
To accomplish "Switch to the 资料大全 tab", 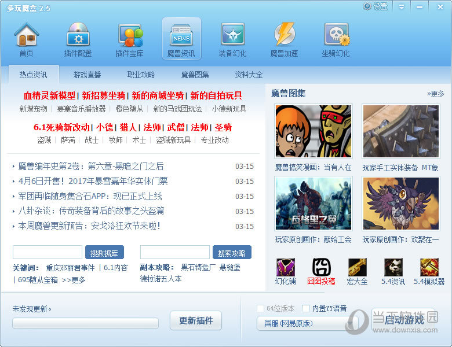I will (x=249, y=75).
